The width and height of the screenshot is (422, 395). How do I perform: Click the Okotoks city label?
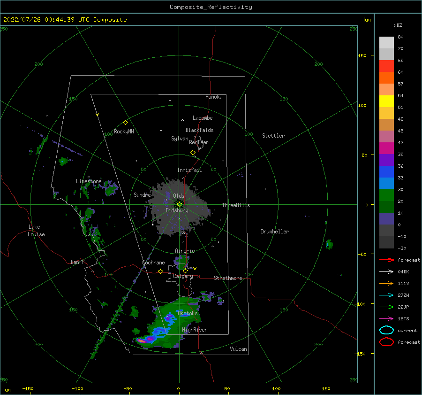point(188,313)
